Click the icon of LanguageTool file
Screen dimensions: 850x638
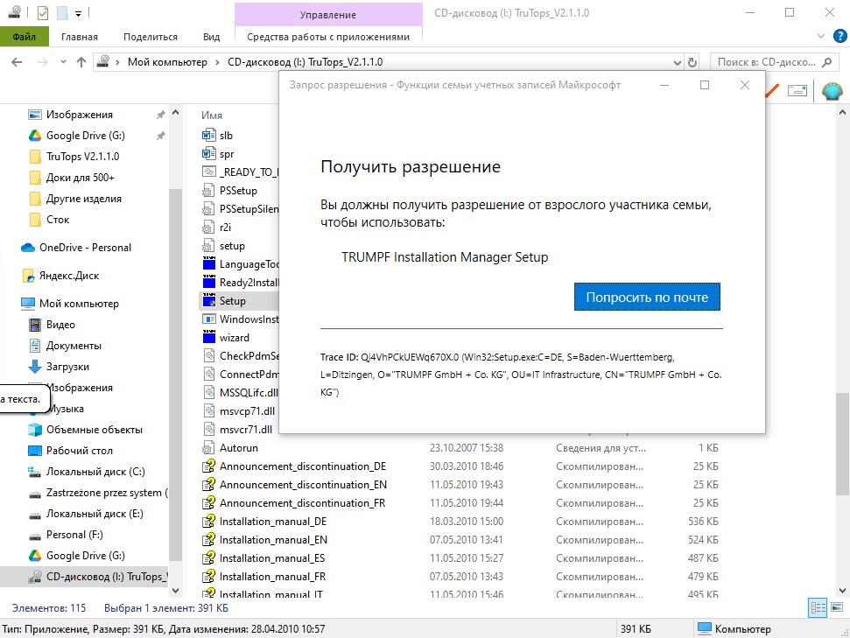pyautogui.click(x=208, y=264)
